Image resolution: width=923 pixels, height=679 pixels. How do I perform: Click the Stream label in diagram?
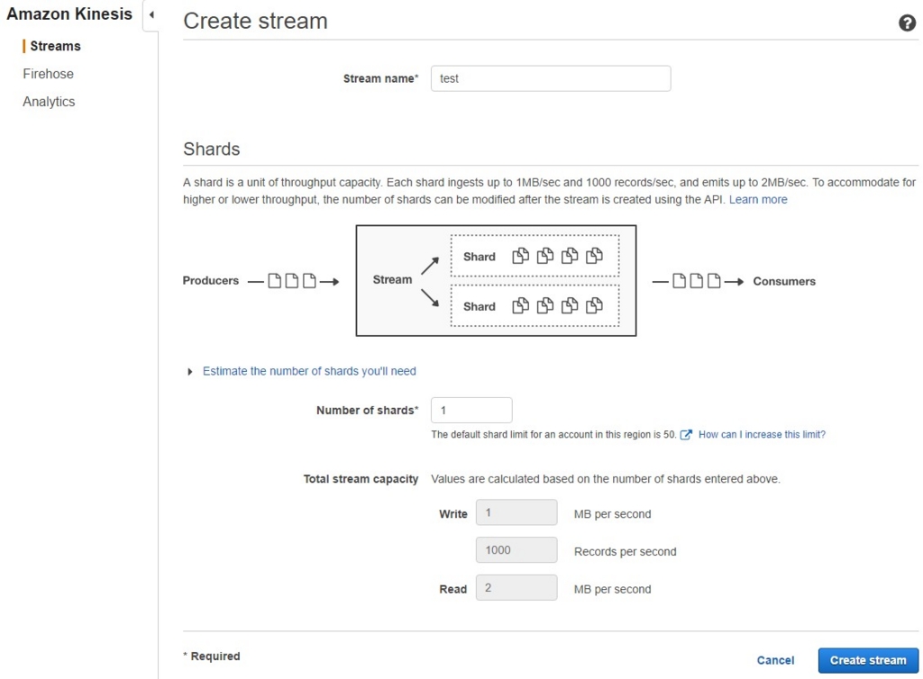click(x=392, y=279)
